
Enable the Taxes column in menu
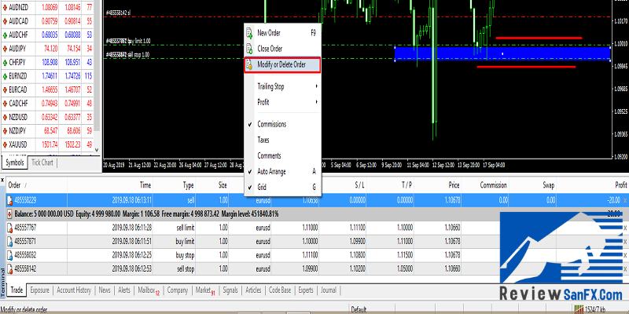click(263, 140)
